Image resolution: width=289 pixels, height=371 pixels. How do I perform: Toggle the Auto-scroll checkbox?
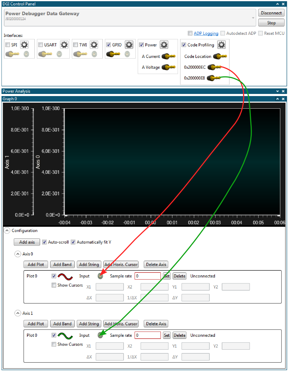[44, 242]
